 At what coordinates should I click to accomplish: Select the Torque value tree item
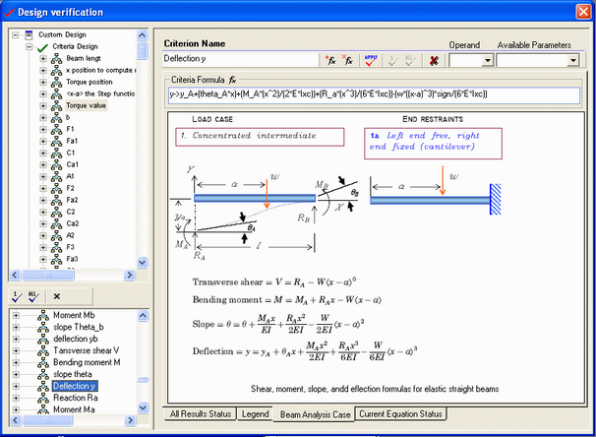(x=87, y=105)
